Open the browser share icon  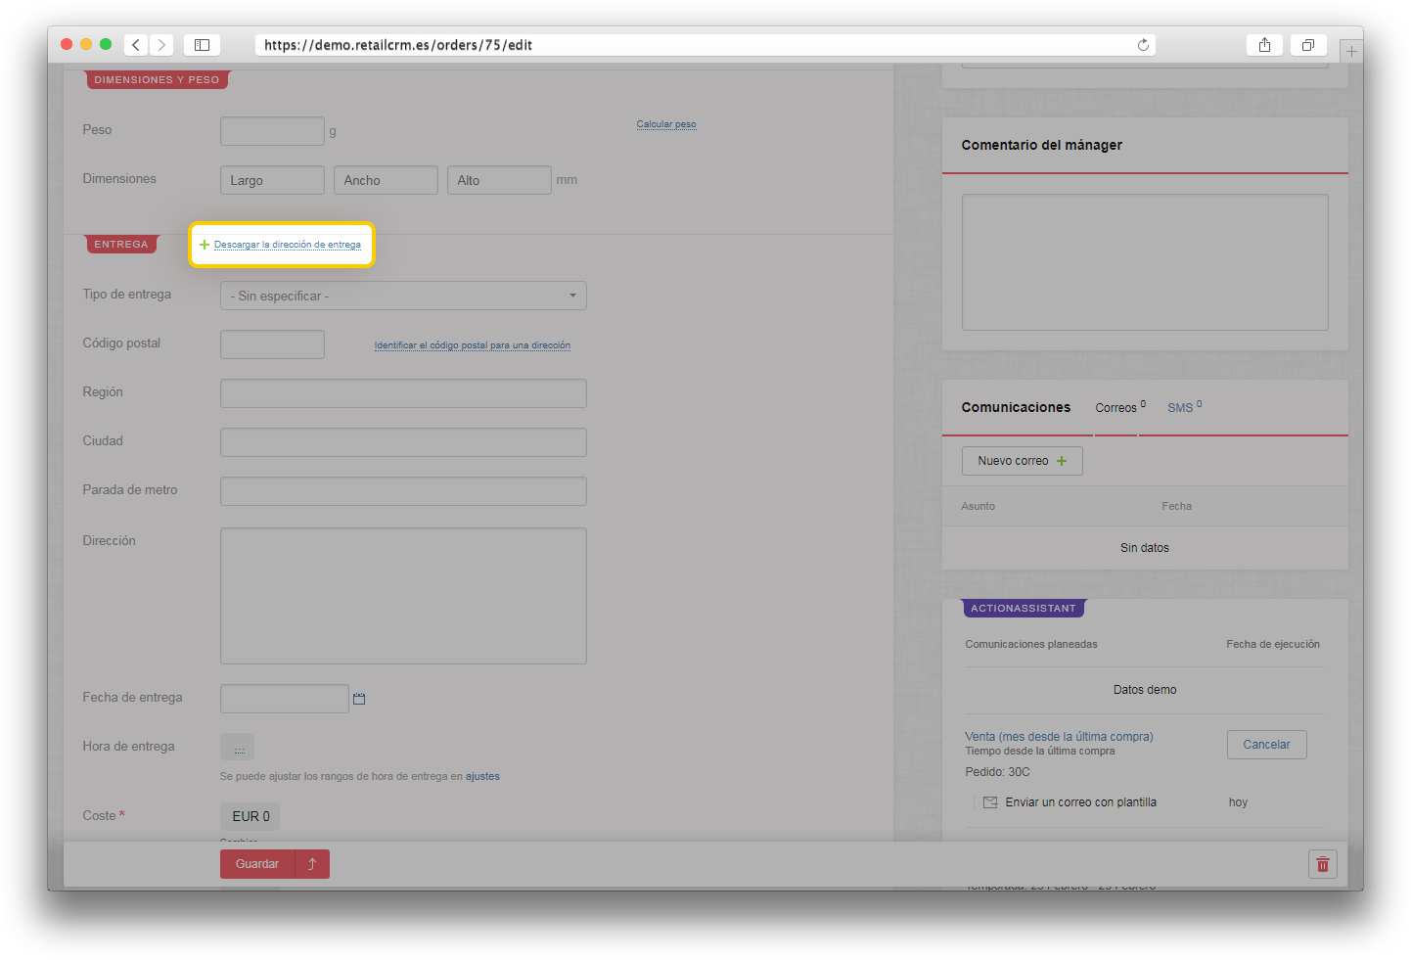pos(1264,45)
